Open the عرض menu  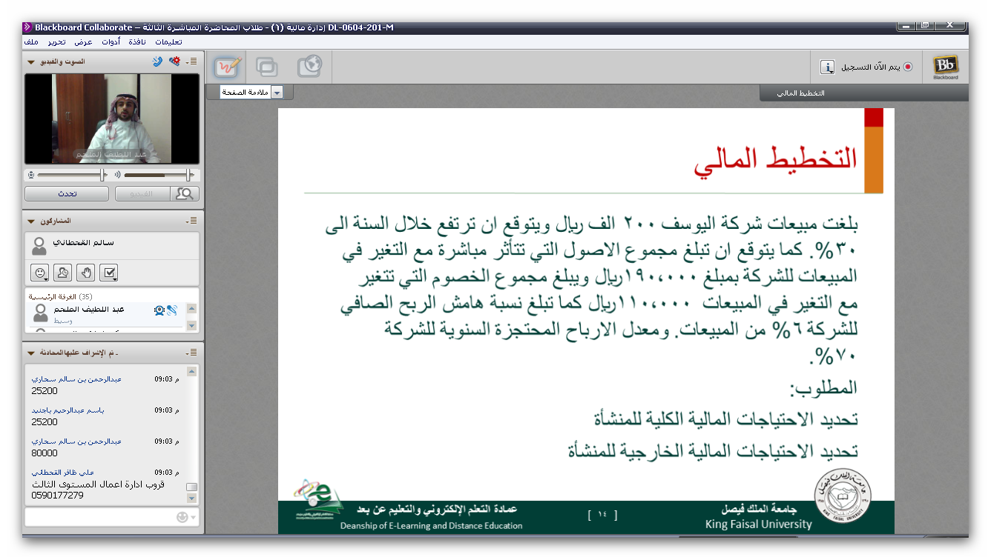point(83,42)
